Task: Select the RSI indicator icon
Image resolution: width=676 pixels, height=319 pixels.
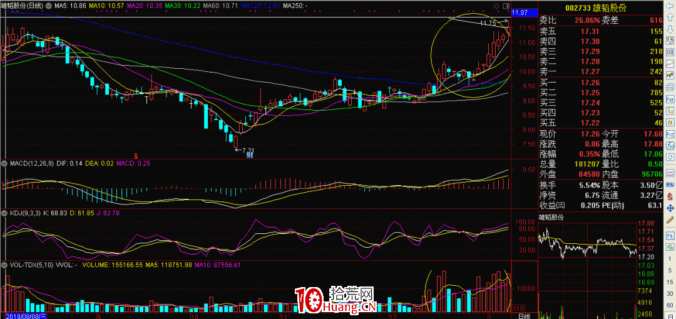Action: [x=670, y=185]
